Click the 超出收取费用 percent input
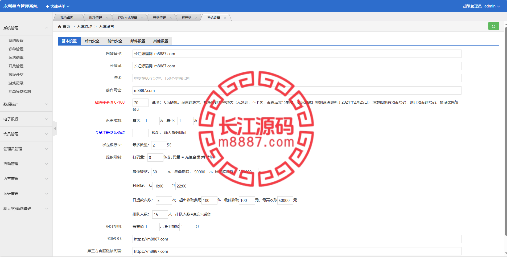 pos(209,200)
